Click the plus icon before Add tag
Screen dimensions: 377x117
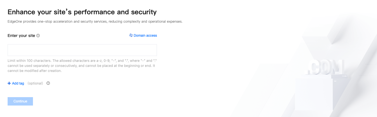point(9,83)
